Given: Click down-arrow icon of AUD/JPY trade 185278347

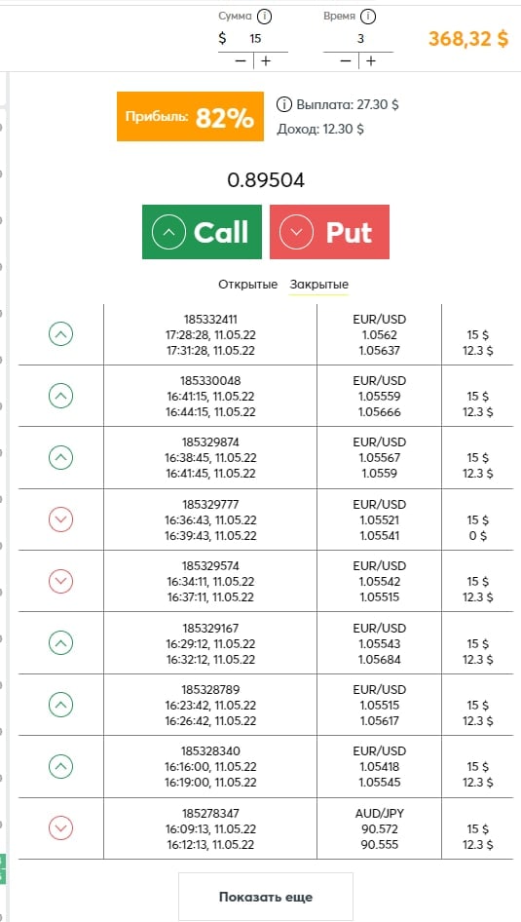Looking at the screenshot, I should tap(60, 828).
